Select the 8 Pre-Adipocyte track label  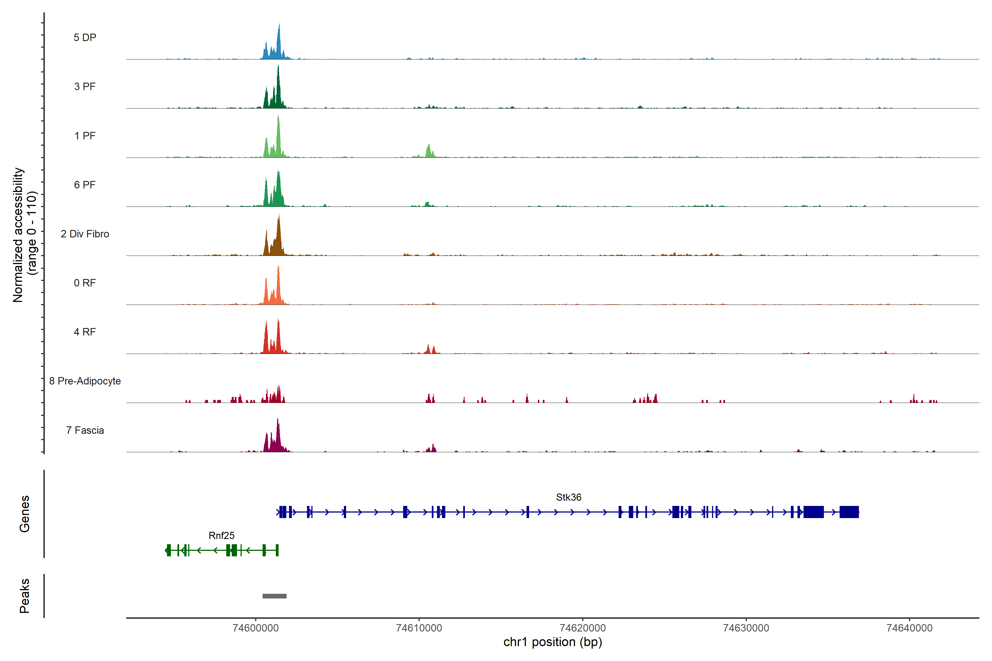(85, 381)
